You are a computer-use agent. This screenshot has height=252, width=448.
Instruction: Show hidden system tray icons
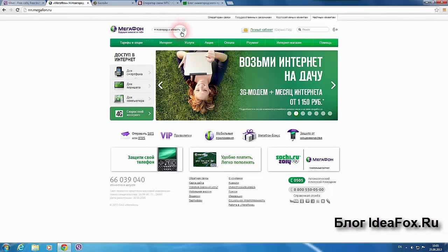click(406, 247)
